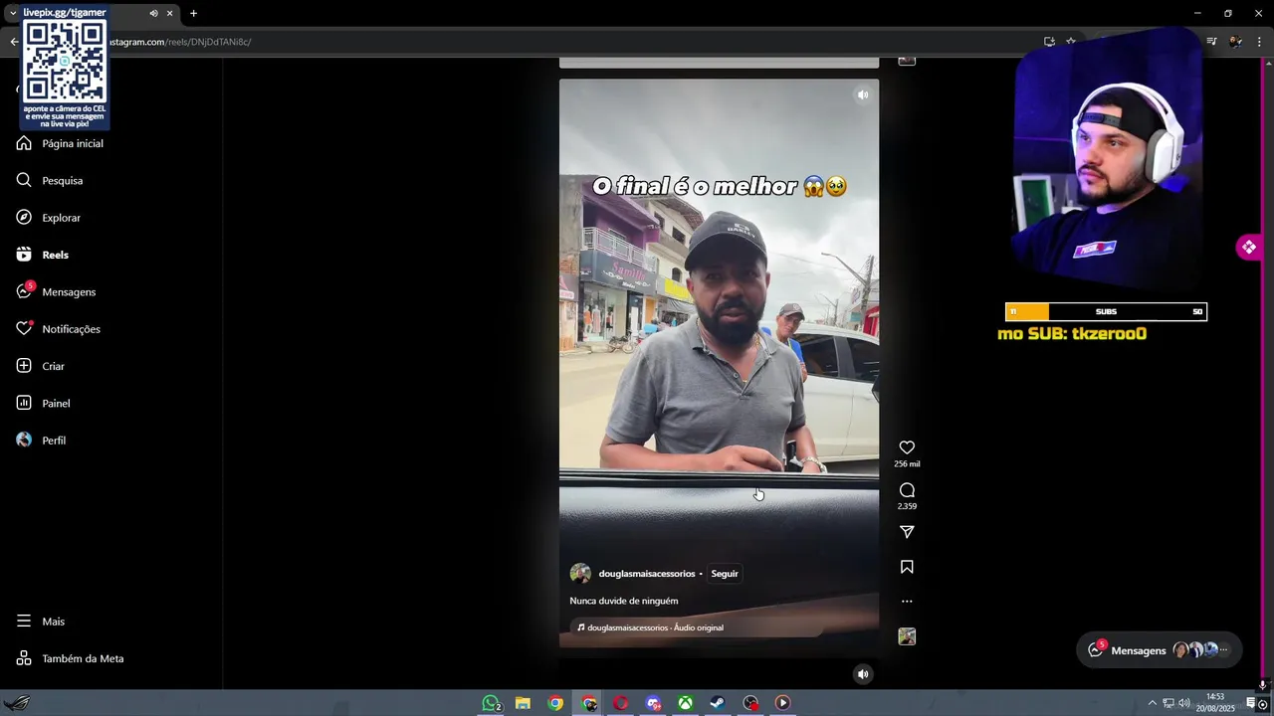
Task: Click the browser address bar URL
Action: click(179, 42)
